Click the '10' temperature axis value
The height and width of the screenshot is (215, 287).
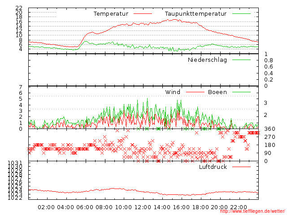(x=19, y=35)
